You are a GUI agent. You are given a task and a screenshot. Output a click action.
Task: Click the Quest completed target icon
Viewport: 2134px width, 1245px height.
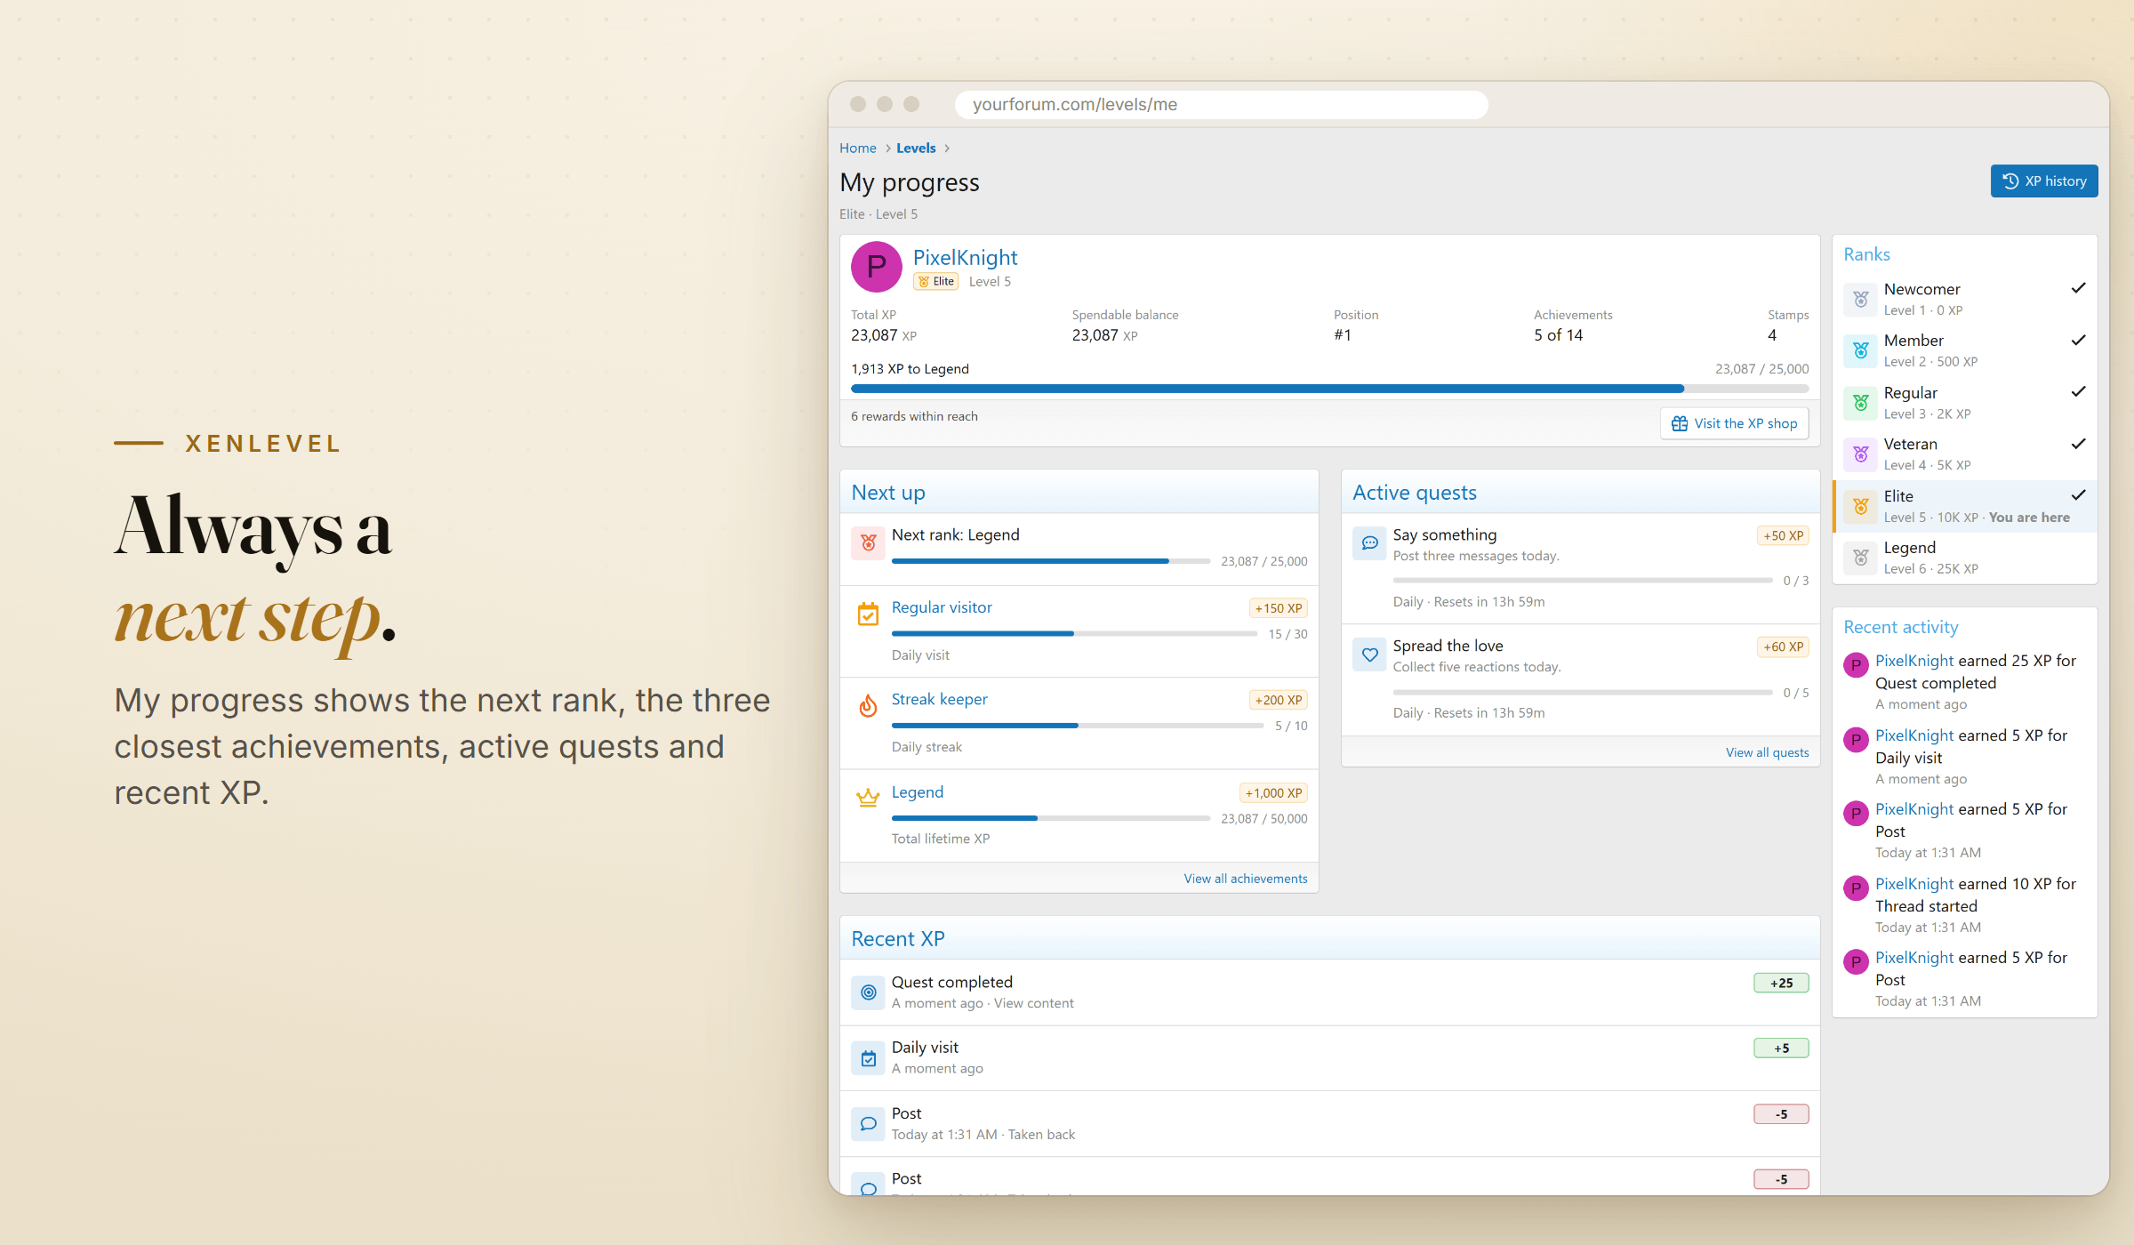pos(868,992)
